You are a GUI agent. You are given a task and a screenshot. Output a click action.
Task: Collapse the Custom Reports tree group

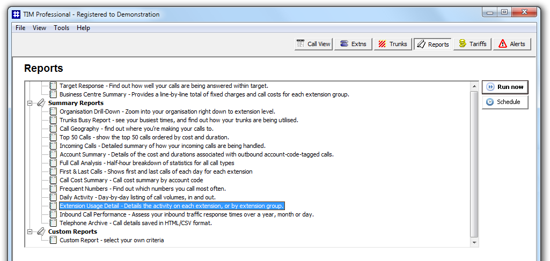coord(30,232)
